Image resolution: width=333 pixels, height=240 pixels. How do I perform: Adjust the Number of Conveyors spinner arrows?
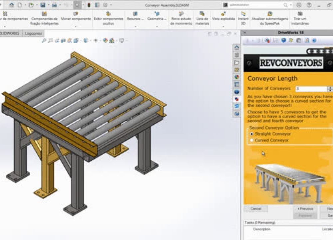[x=330, y=89]
